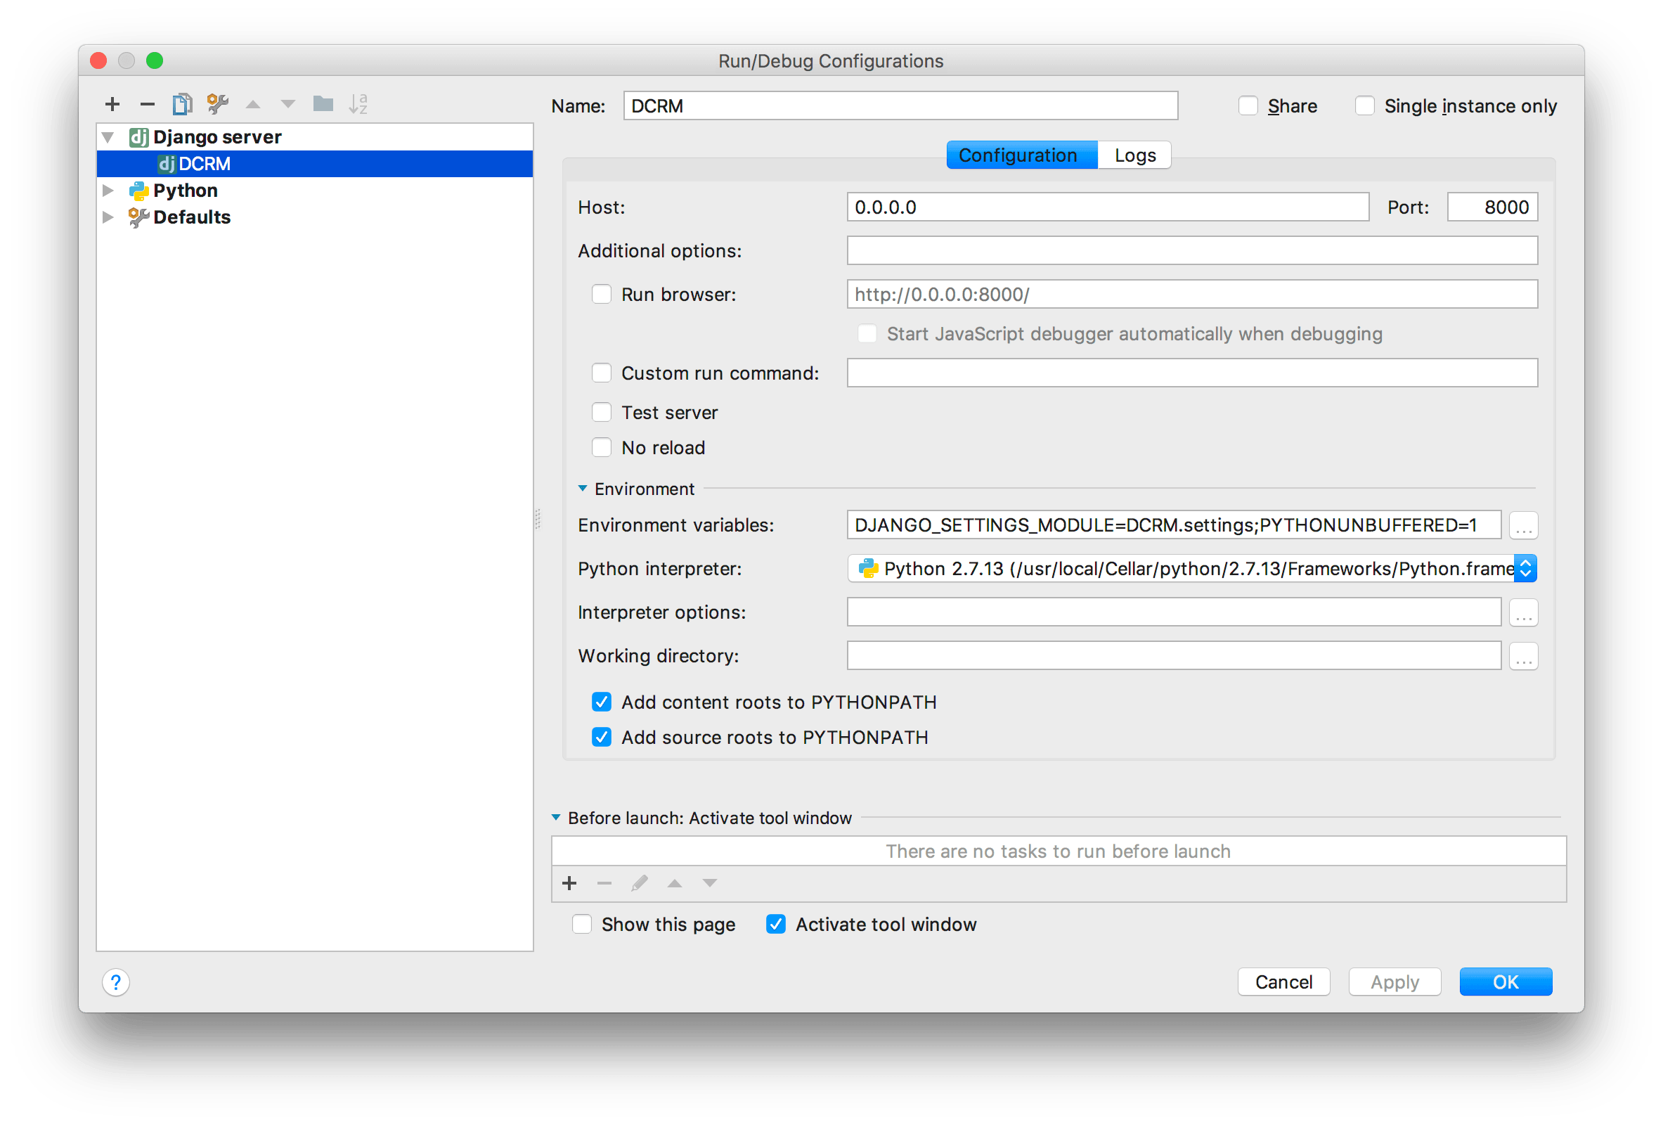
Task: Enable Show this page checkbox
Action: pyautogui.click(x=582, y=925)
